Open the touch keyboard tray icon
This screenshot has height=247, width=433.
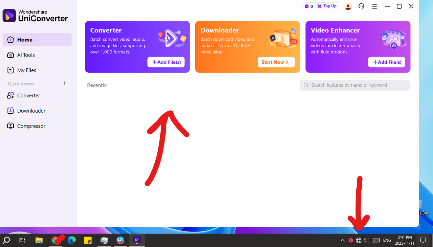click(x=376, y=240)
